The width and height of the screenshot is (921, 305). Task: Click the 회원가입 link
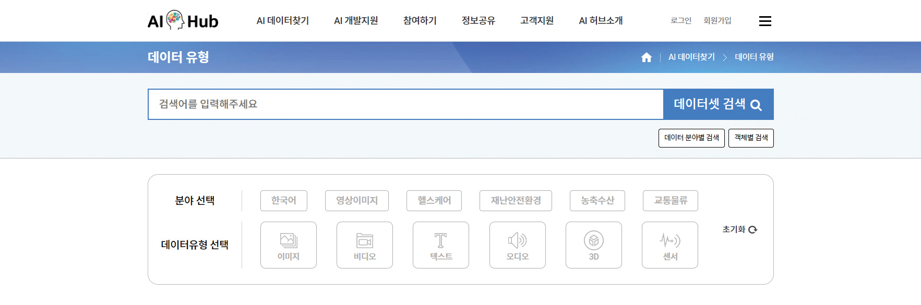click(717, 21)
